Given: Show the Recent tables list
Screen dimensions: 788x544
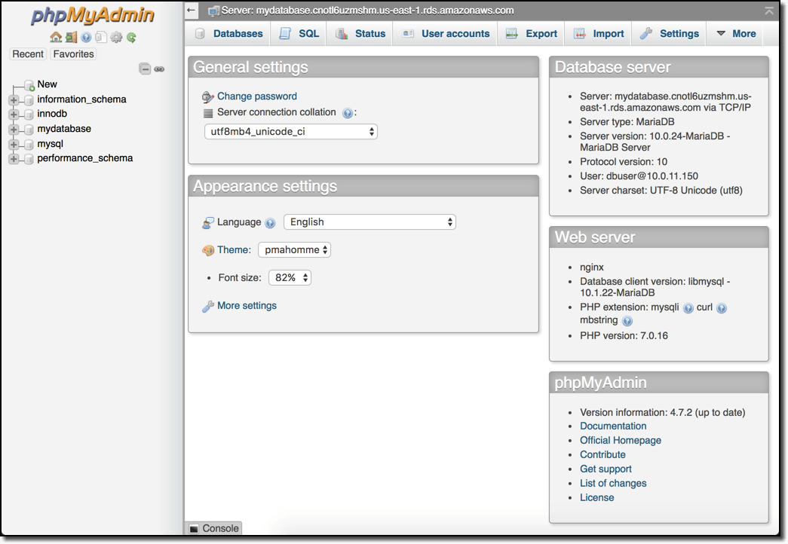Looking at the screenshot, I should pos(28,53).
